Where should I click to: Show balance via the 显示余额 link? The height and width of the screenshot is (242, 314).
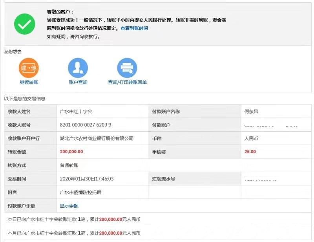pyautogui.click(x=69, y=205)
